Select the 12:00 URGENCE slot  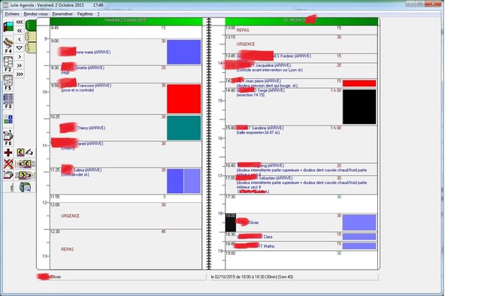126,216
